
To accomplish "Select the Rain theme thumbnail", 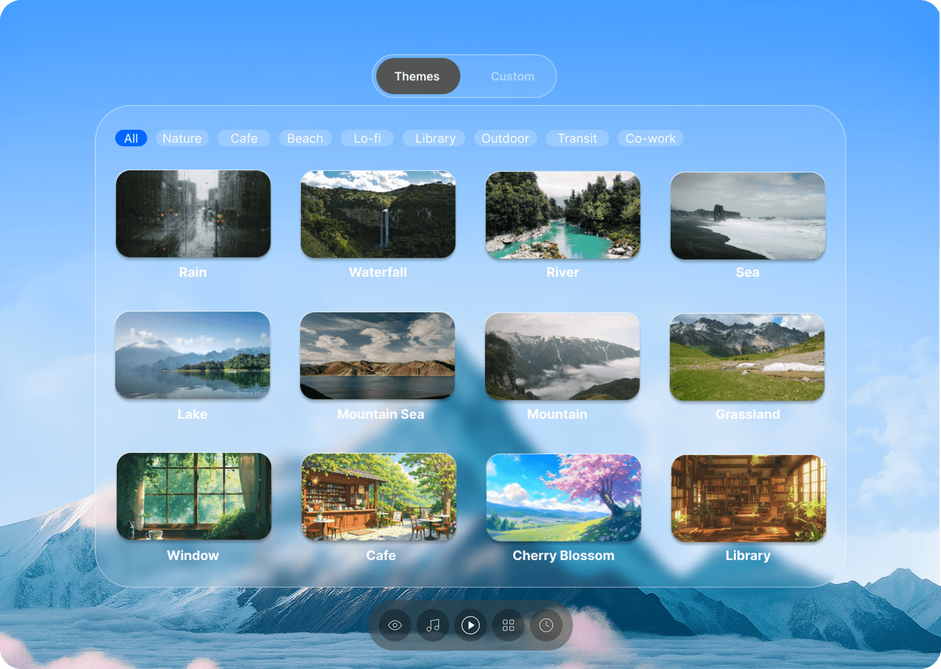I will (x=193, y=214).
